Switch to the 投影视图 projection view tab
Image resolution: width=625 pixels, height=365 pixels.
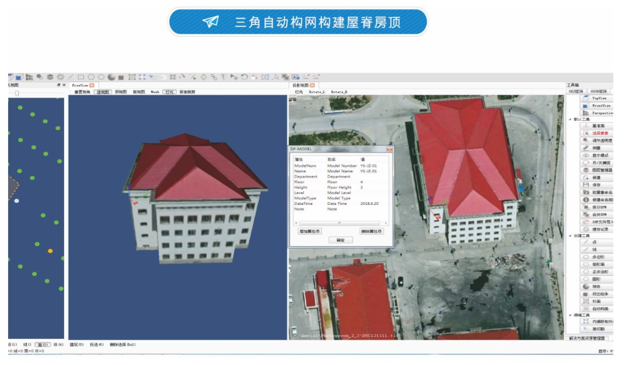(304, 86)
